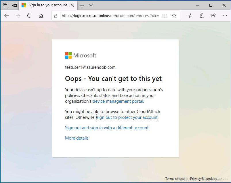
Task: Open Terms of use
Action: tap(175, 179)
